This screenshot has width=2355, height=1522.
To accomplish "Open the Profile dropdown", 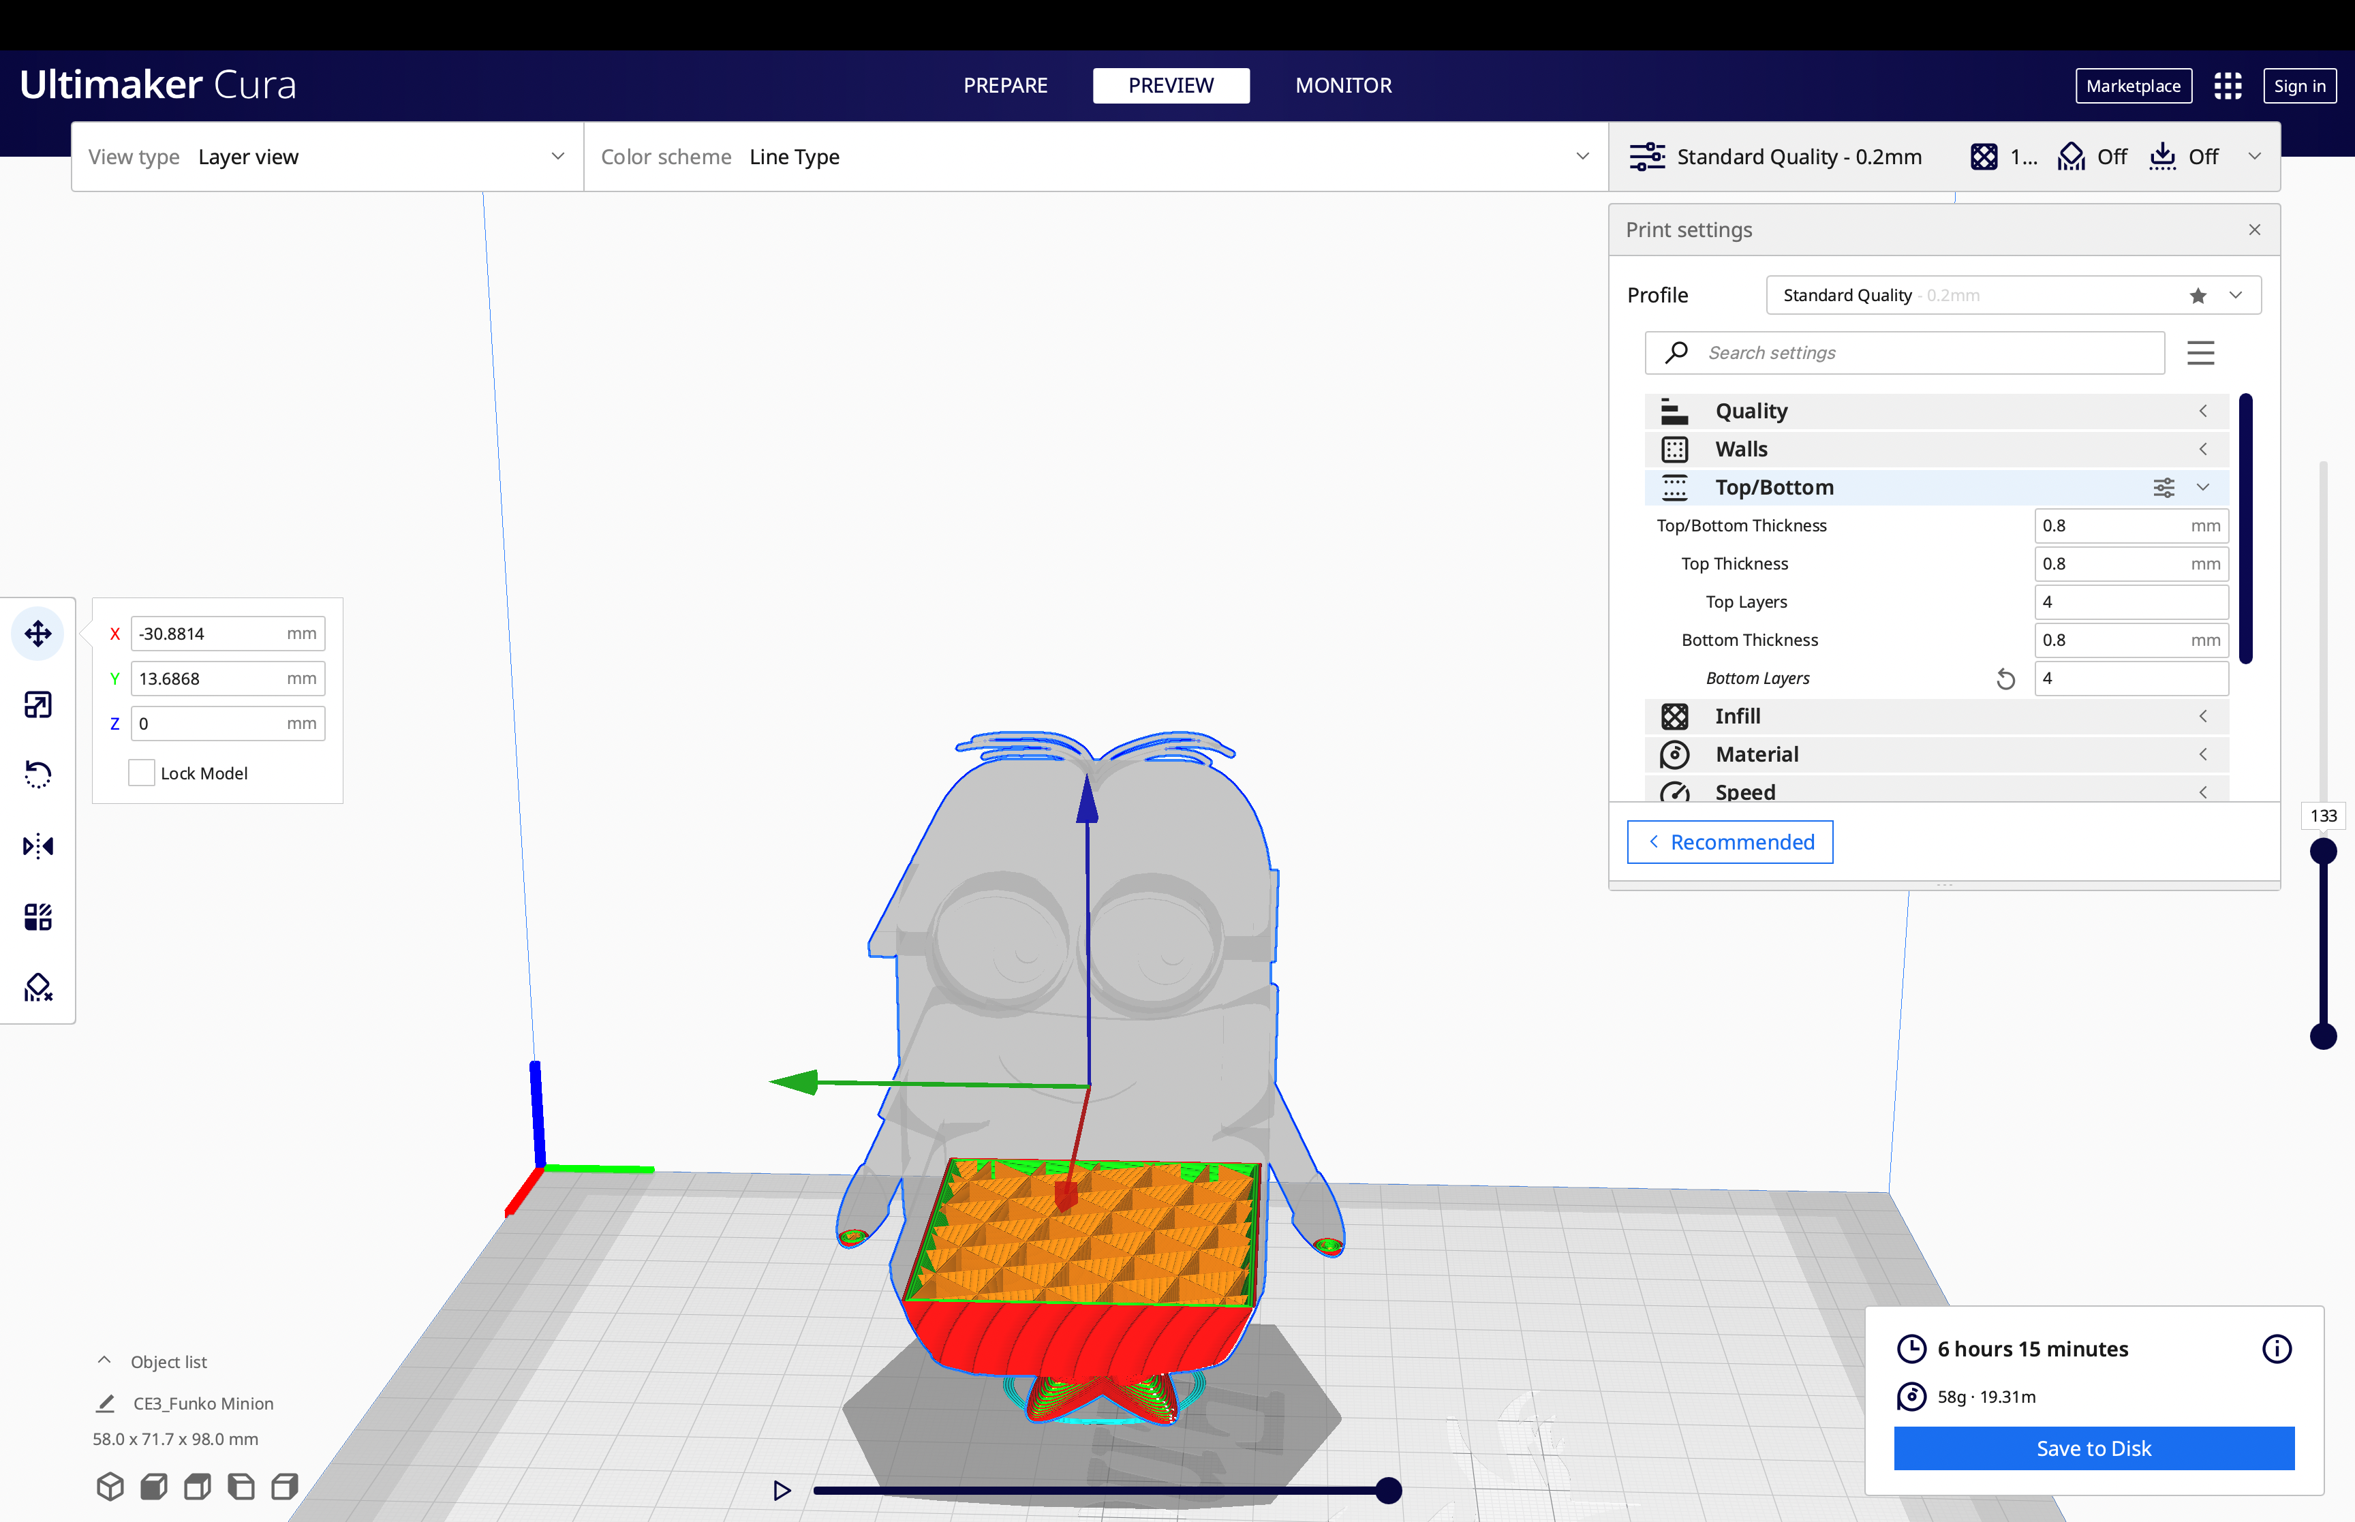I will tap(2013, 296).
